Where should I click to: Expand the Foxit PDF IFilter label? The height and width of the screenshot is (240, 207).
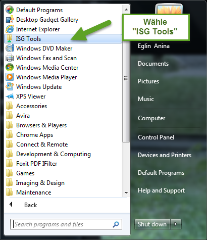point(37,164)
